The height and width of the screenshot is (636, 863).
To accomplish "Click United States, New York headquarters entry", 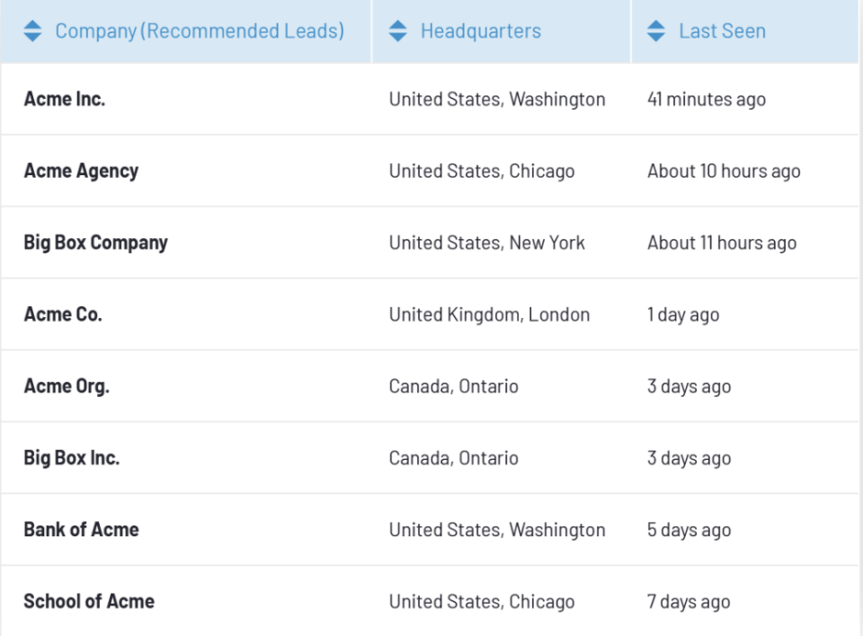I will (485, 243).
